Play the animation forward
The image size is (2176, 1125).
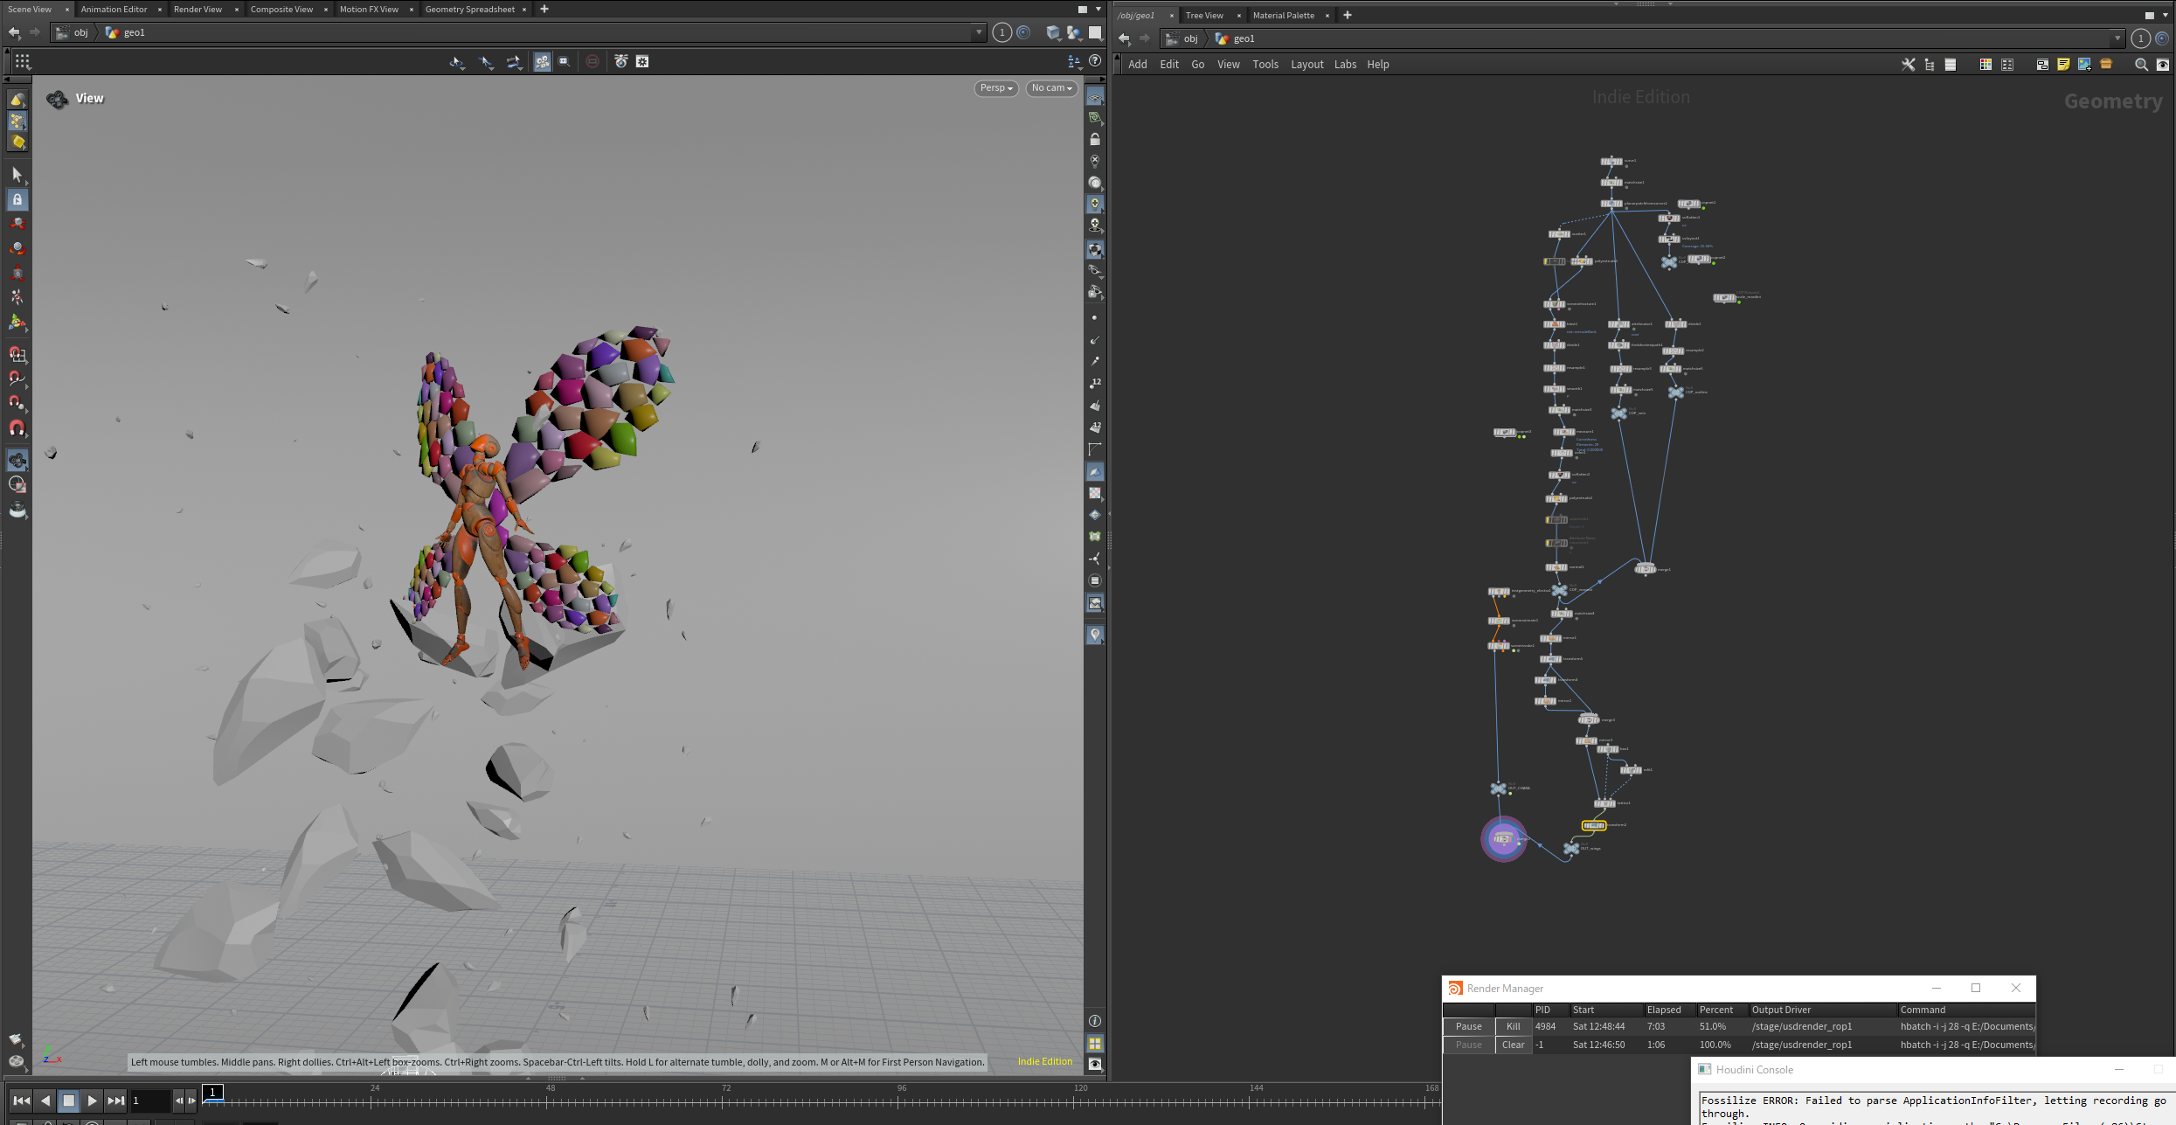pos(92,1101)
